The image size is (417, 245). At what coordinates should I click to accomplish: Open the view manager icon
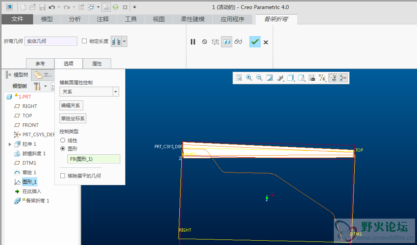[x=301, y=78]
